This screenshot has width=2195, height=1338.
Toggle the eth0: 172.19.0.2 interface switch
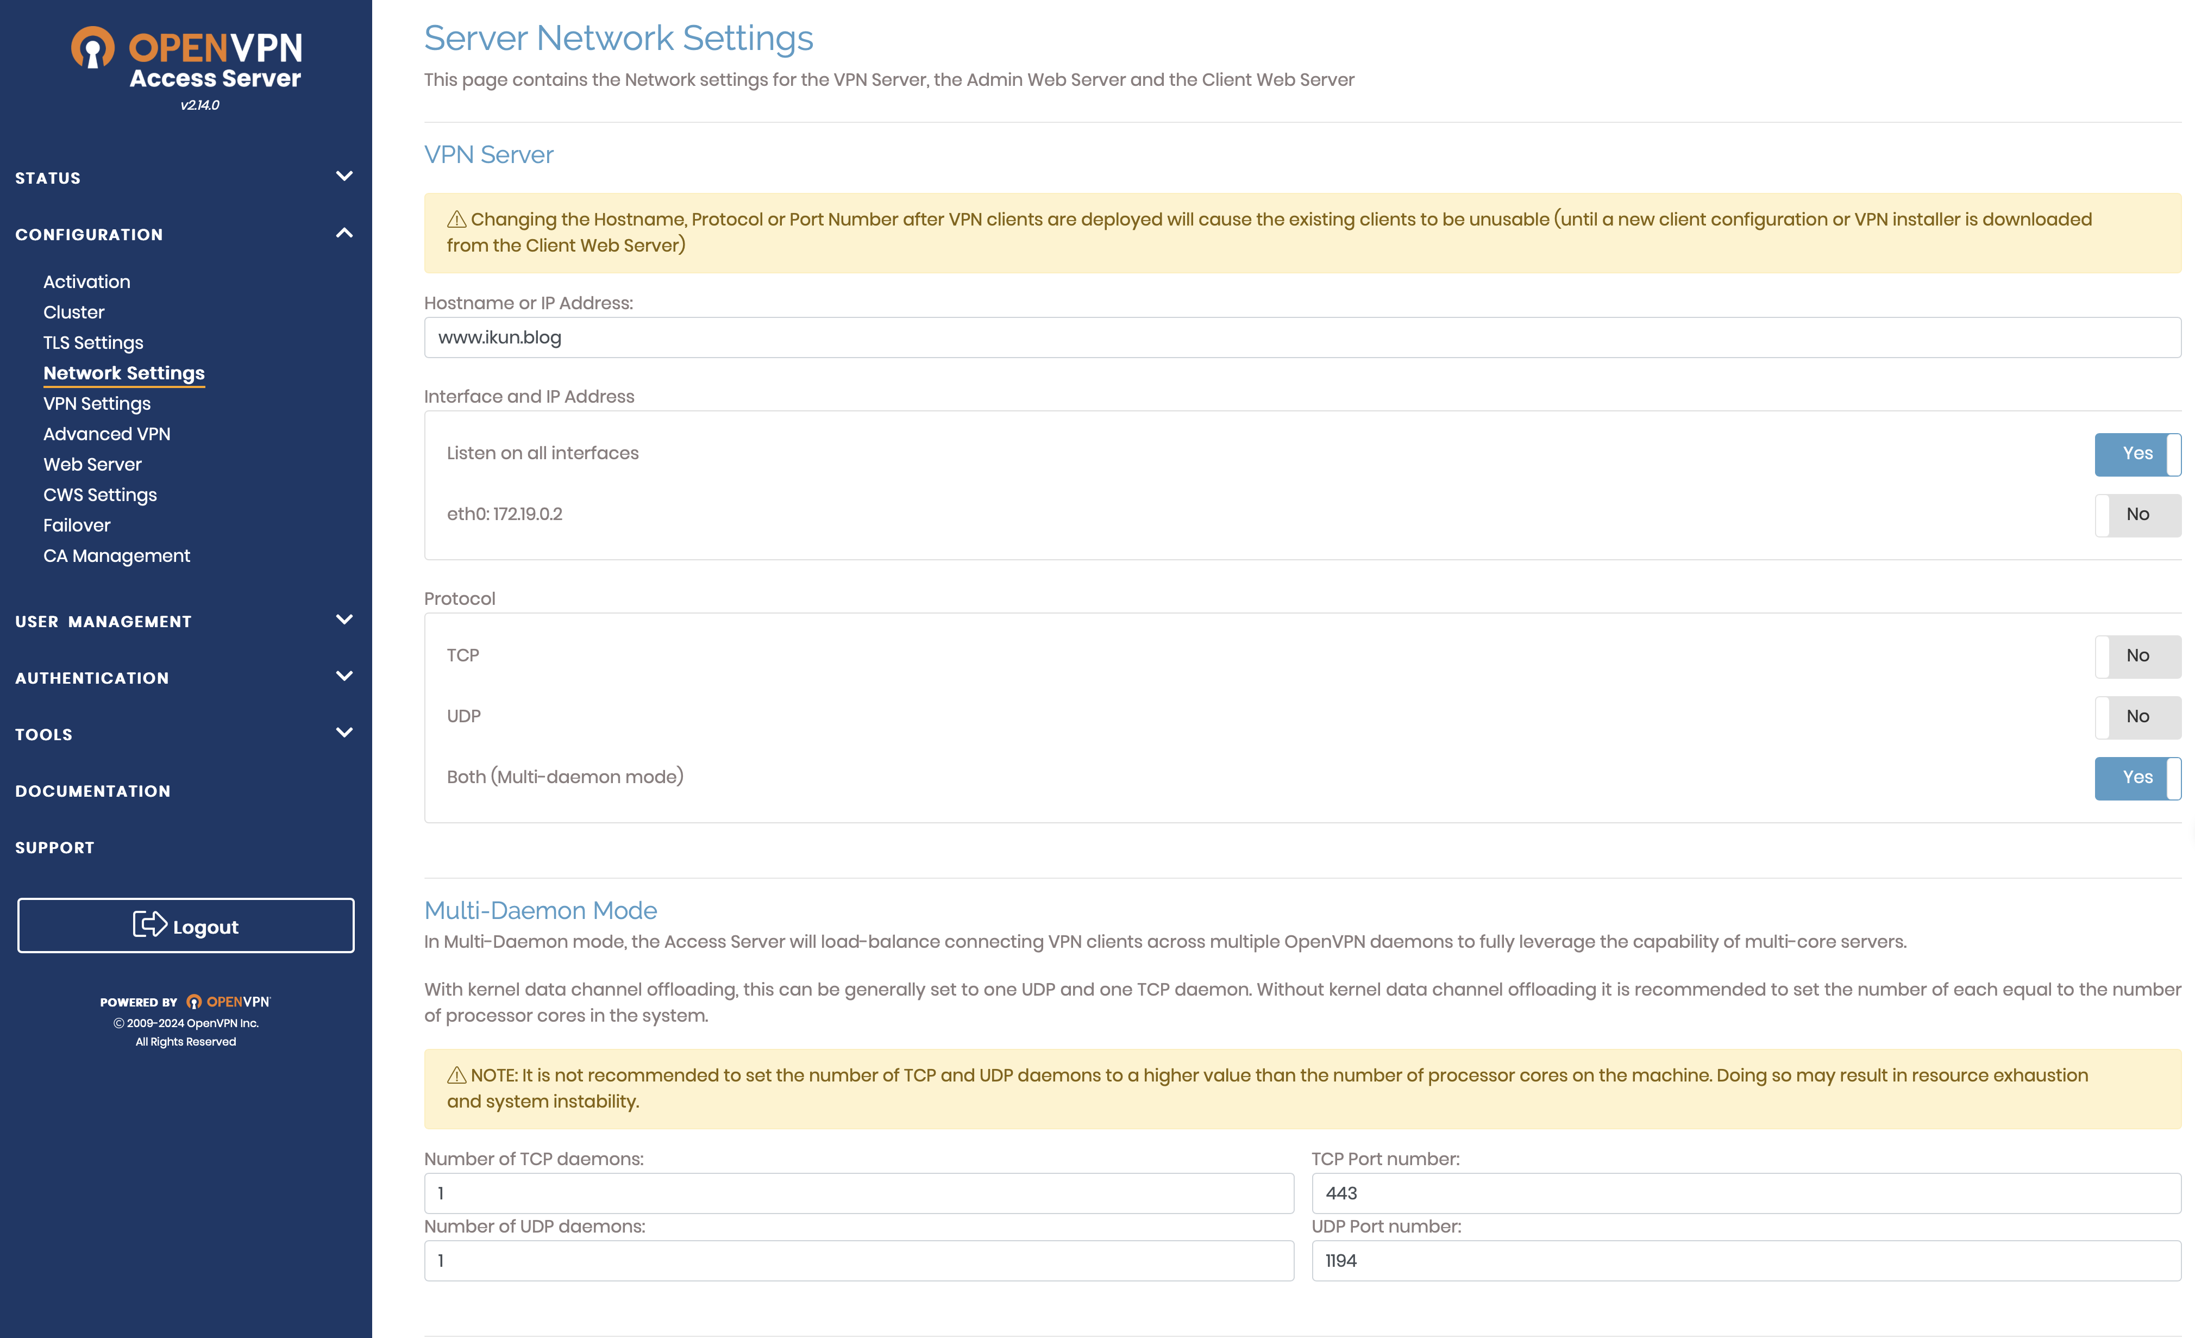pos(2137,515)
